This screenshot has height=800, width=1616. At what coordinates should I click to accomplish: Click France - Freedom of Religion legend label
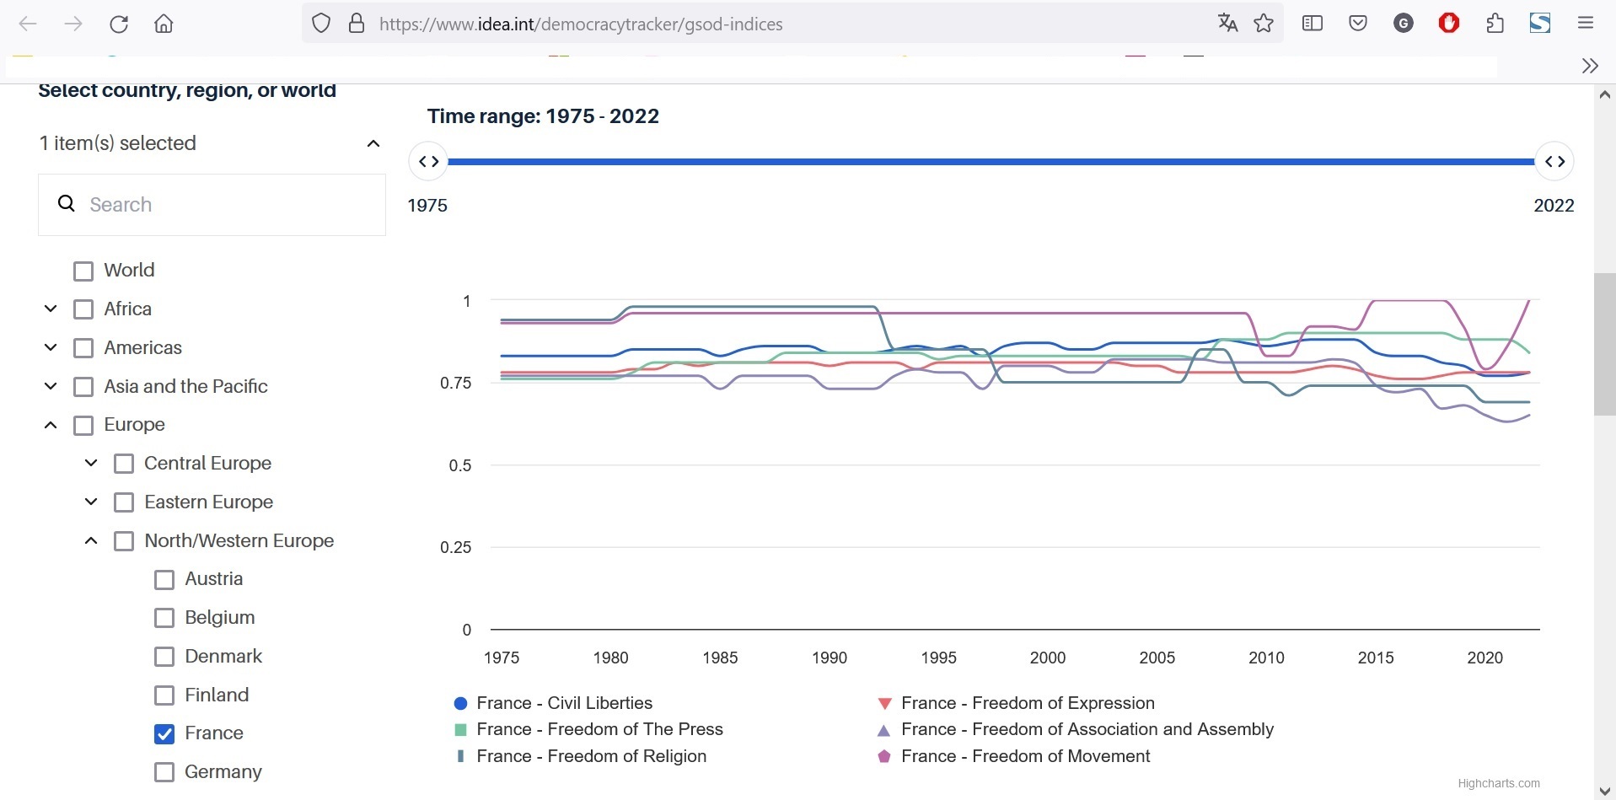tap(591, 756)
